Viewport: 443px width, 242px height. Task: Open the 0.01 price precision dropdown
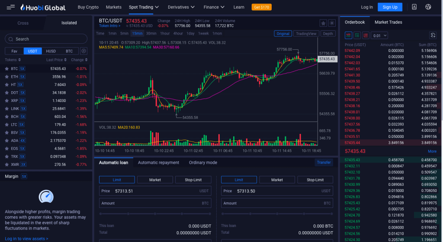(379, 35)
